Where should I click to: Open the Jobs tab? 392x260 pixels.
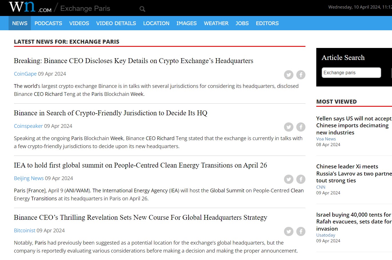(x=242, y=23)
